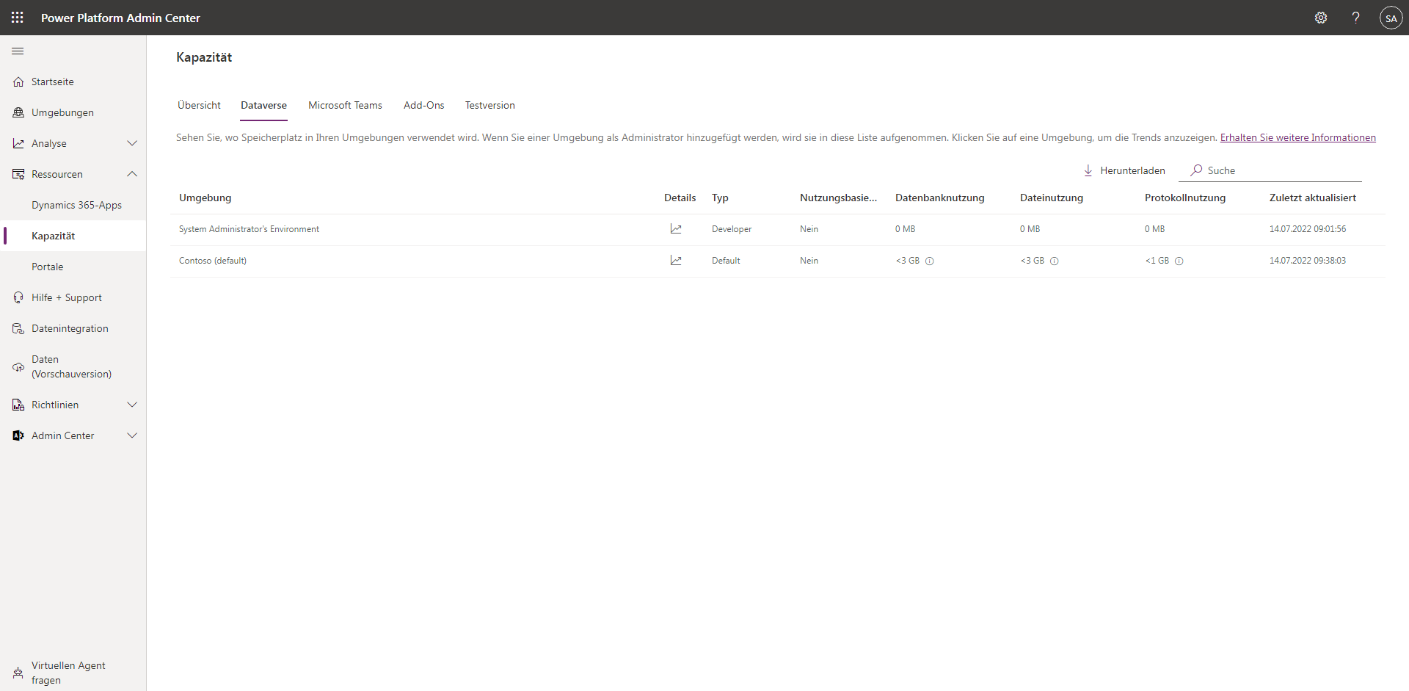Open System Administrator's Environment row
This screenshot has width=1409, height=691.
[x=778, y=229]
